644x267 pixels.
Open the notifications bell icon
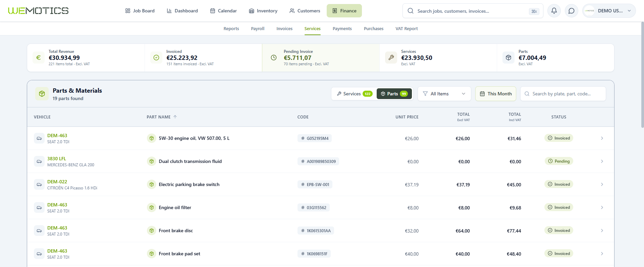[554, 11]
